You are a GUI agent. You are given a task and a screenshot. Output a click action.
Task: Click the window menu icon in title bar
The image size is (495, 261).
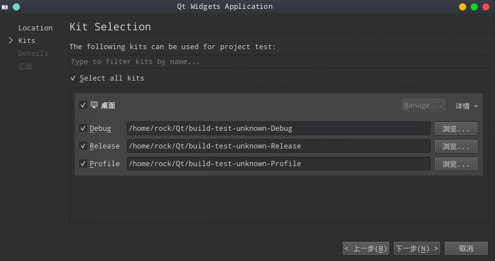[5, 7]
